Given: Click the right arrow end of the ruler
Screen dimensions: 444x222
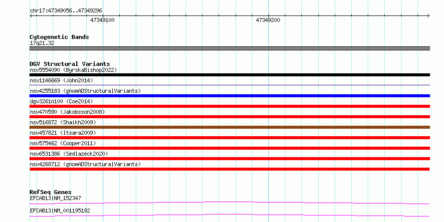Looking at the screenshot, I should [428, 15].
